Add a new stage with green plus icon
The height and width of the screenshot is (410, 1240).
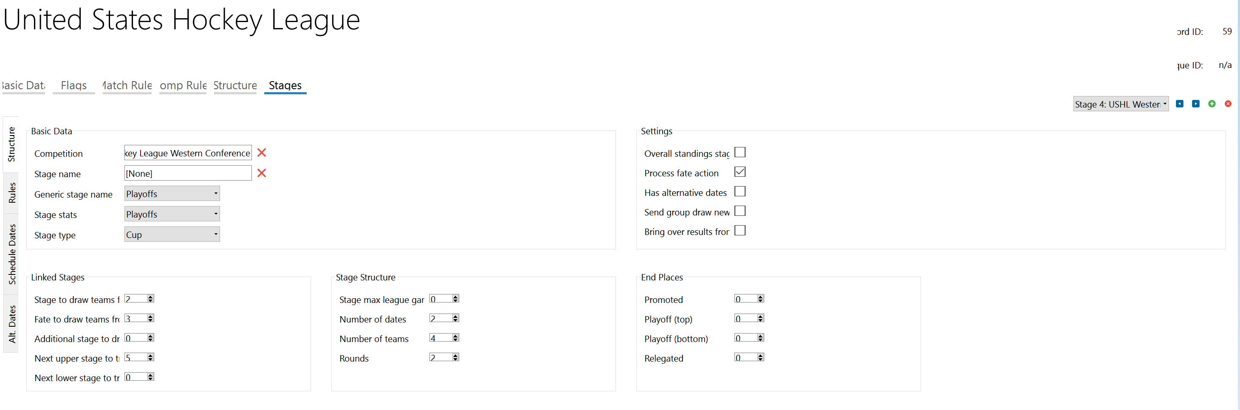1212,104
